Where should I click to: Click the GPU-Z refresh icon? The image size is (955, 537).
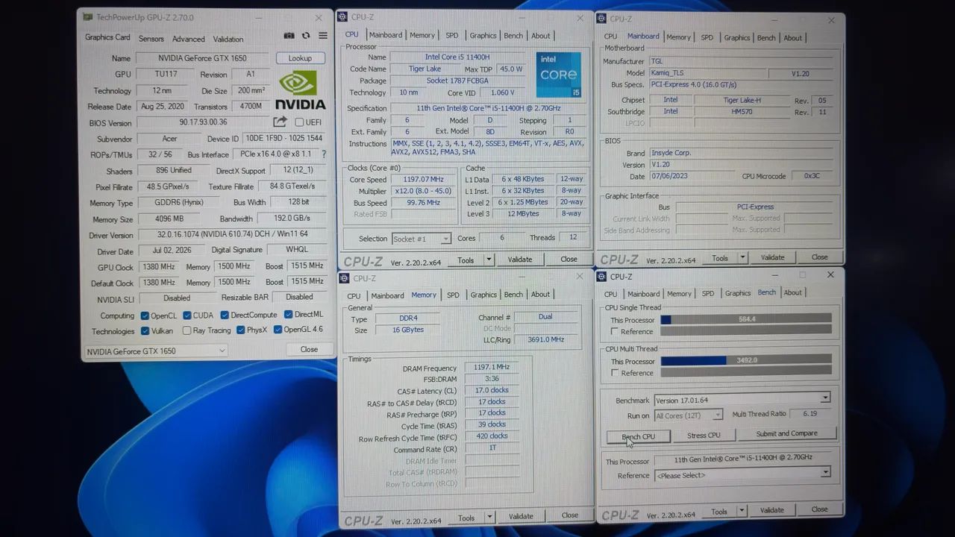click(x=306, y=36)
